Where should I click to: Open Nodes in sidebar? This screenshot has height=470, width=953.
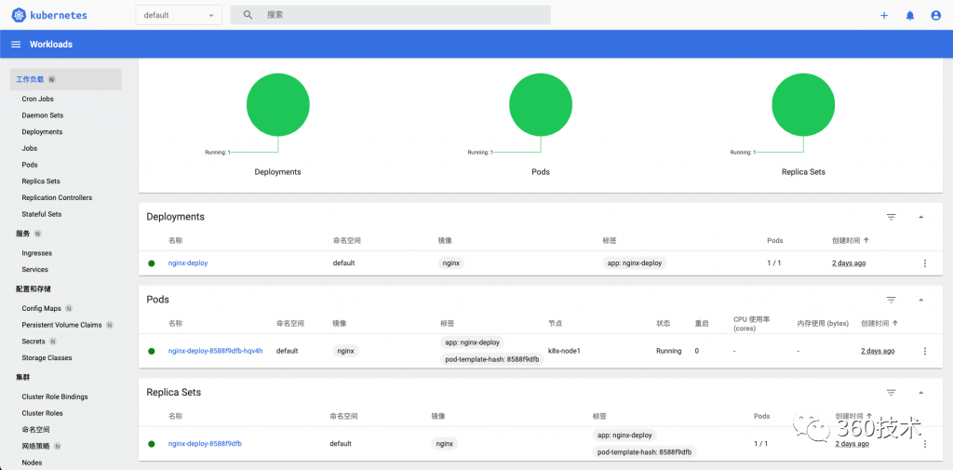(x=33, y=463)
